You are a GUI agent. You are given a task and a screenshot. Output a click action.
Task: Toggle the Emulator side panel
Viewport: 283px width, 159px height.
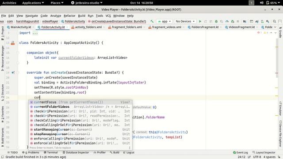coord(280,109)
